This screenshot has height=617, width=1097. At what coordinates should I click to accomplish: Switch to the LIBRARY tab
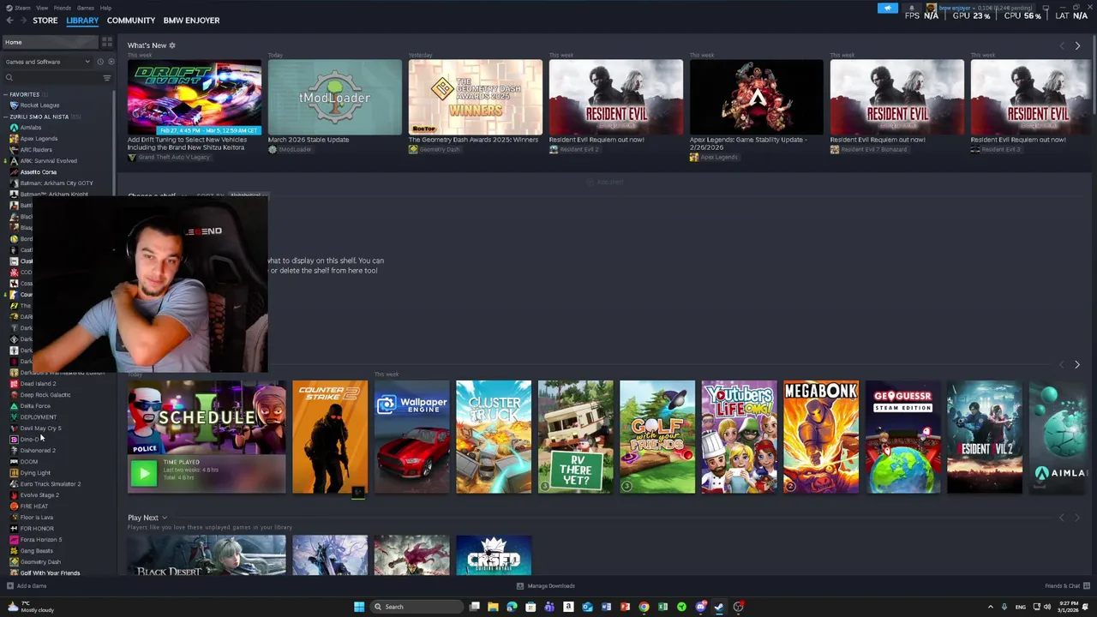(x=82, y=21)
